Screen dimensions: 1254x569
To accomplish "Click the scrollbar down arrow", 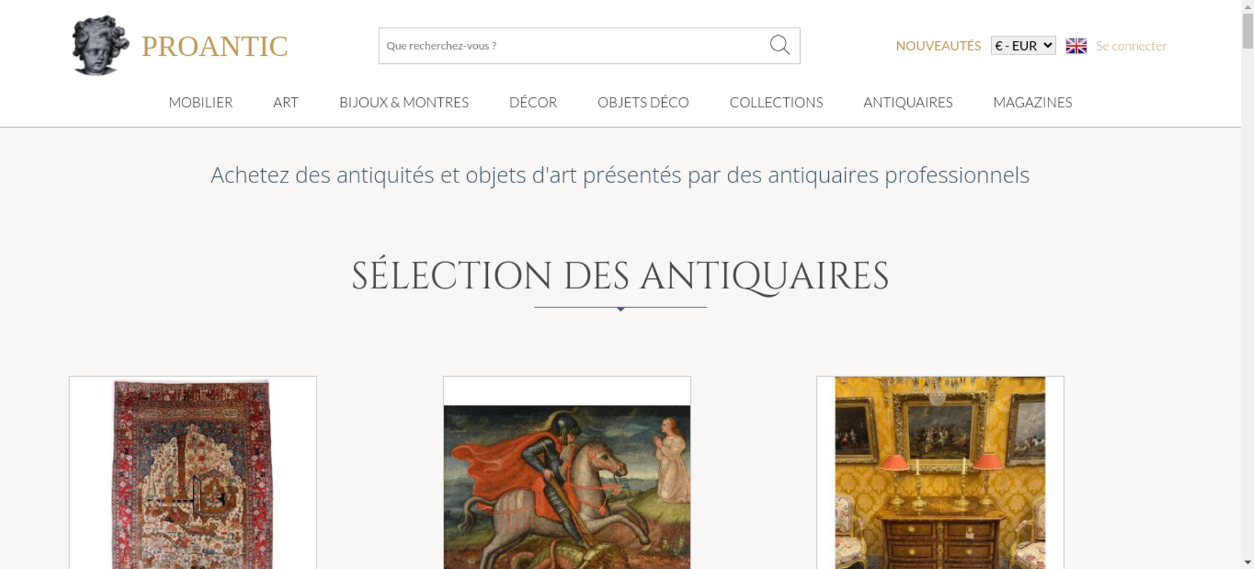I will (x=1247, y=562).
